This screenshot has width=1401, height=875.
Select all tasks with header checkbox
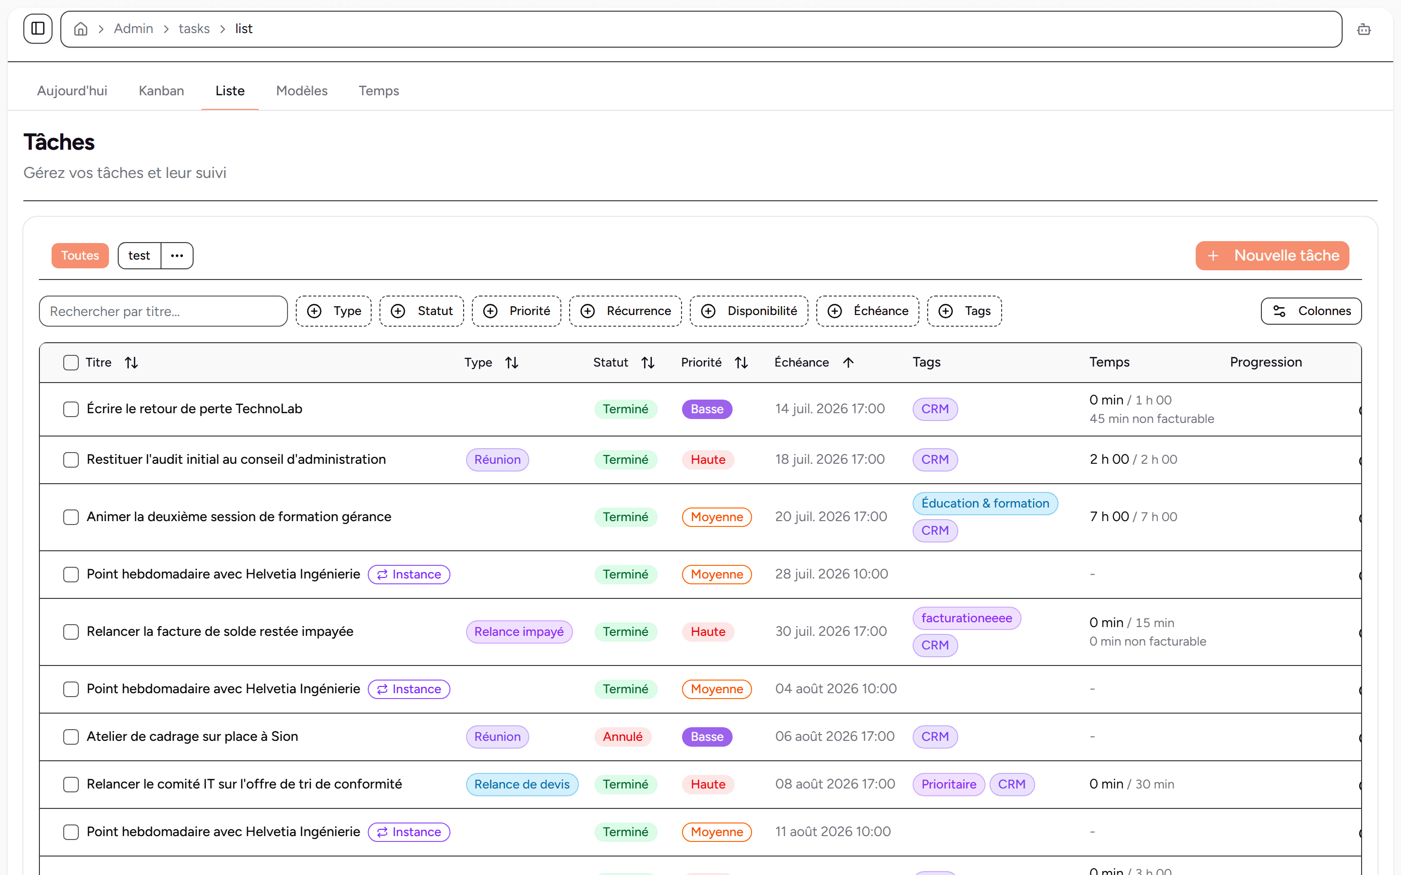click(71, 363)
